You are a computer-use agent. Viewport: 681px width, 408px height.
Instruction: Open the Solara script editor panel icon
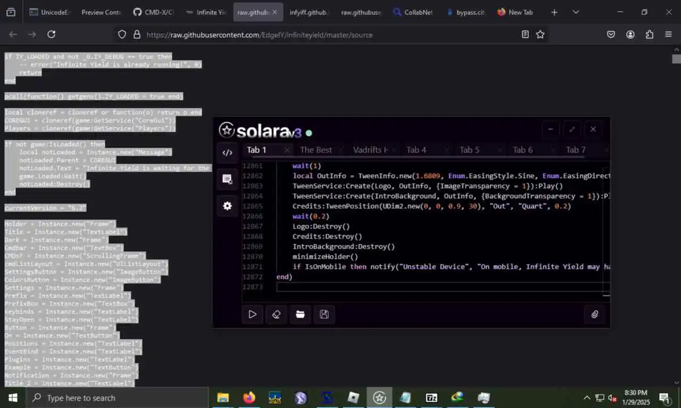pos(227,152)
